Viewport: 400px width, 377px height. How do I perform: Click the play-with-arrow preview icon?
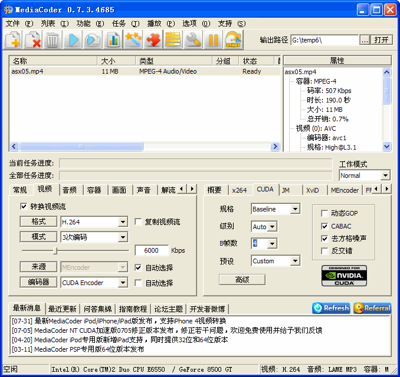[x=93, y=39]
